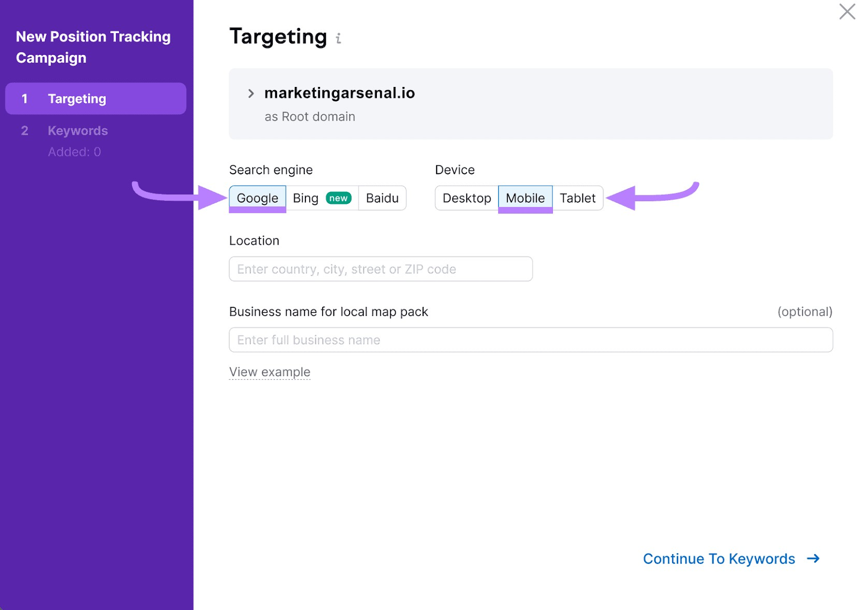Click the X to close the campaign dialog
Screen dimensions: 859x610
pos(846,11)
